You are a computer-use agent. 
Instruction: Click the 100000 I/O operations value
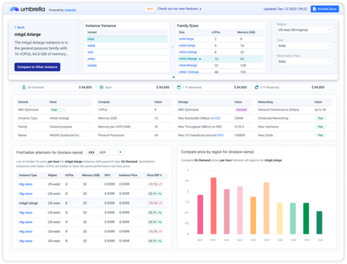click(240, 135)
